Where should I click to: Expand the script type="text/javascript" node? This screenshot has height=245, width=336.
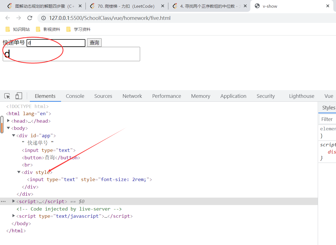pyautogui.click(x=14, y=216)
